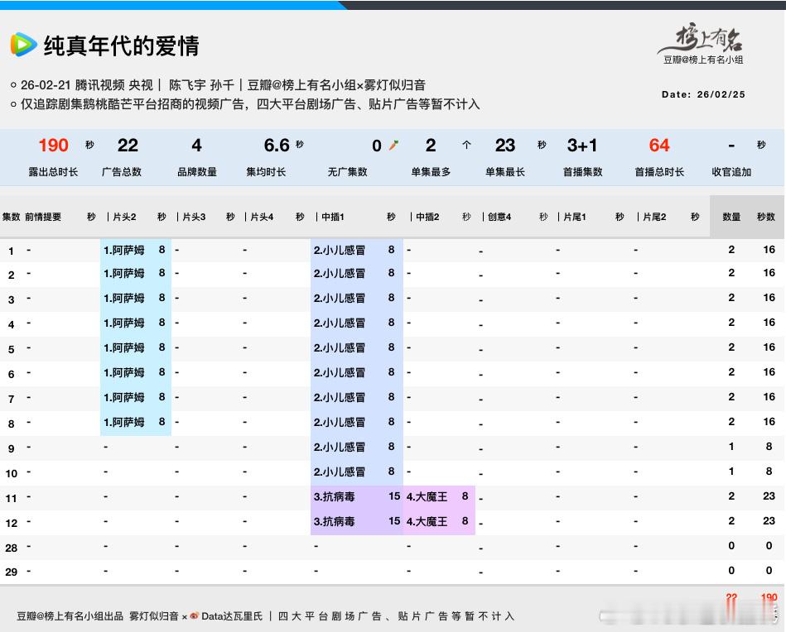Click the 首播集数 label
The image size is (786, 632).
tap(582, 172)
